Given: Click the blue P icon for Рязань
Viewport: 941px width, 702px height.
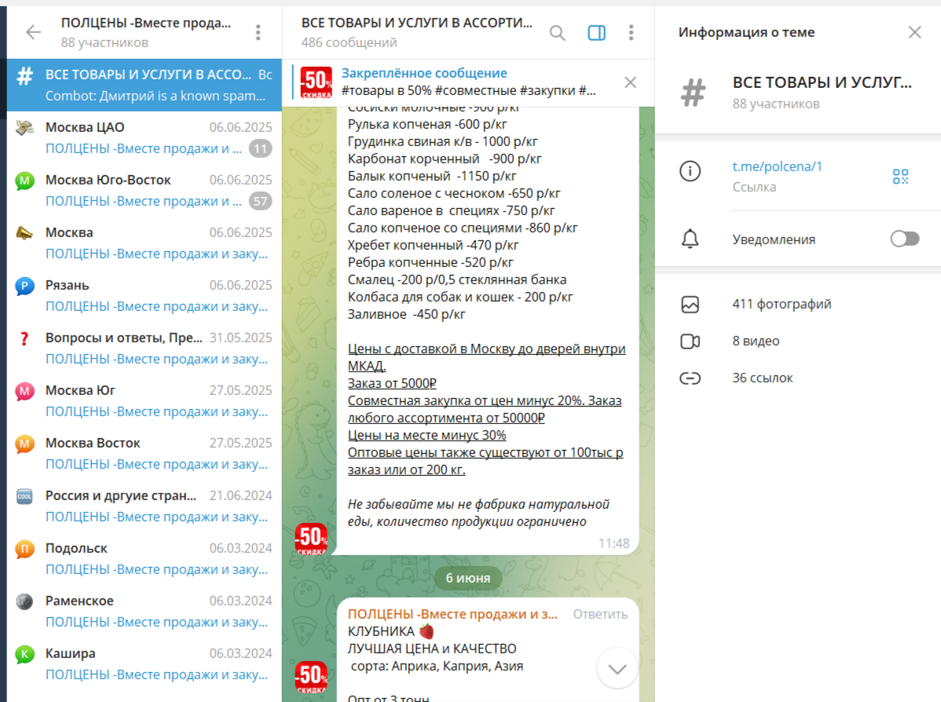Looking at the screenshot, I should (x=24, y=286).
